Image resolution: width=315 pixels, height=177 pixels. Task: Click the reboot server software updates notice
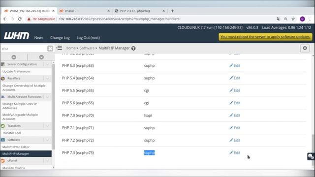click(x=265, y=37)
